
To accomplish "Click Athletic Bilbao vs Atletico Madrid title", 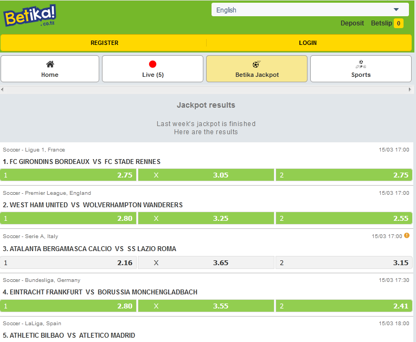I will coord(69,336).
